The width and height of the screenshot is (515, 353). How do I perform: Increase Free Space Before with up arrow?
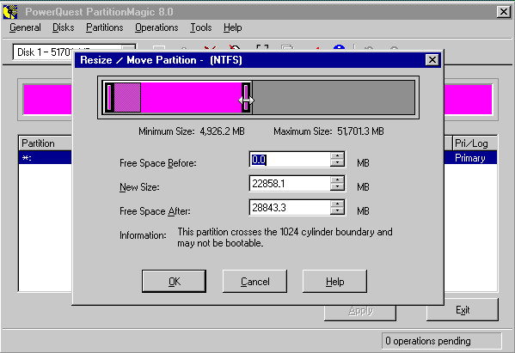(337, 155)
